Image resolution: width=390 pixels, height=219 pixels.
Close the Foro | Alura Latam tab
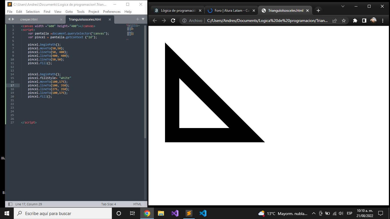point(254,11)
